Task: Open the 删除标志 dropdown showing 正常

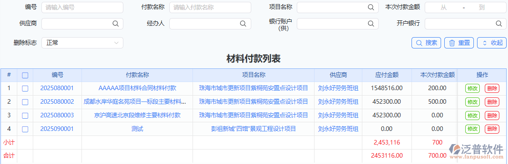Action: [x=82, y=43]
